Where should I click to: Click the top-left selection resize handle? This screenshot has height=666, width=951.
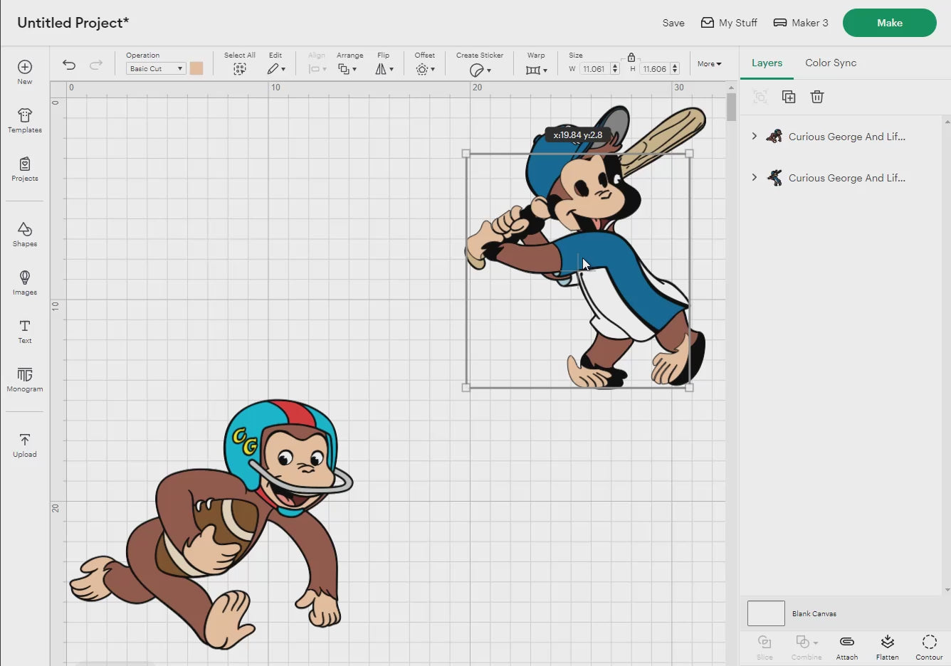tap(466, 154)
